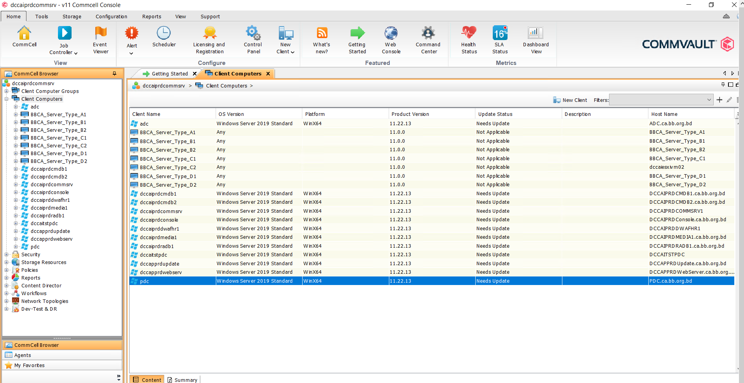Click the expand navigation chevrons in the sidebar footer

(119, 377)
